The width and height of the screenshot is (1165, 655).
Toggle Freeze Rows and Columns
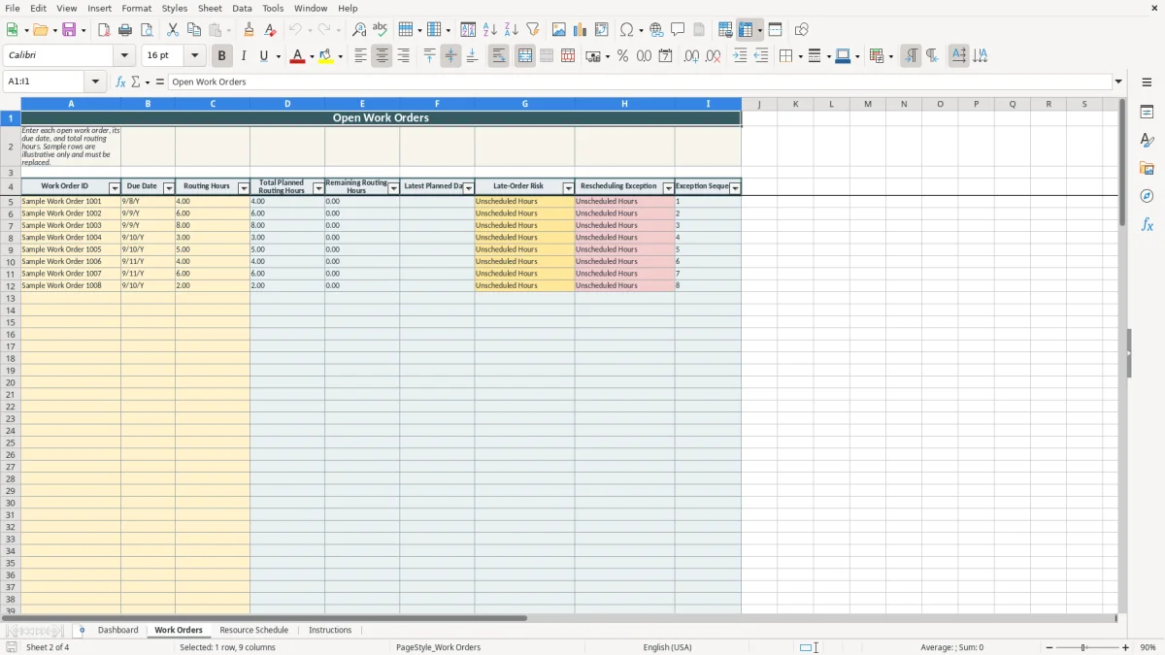point(745,30)
